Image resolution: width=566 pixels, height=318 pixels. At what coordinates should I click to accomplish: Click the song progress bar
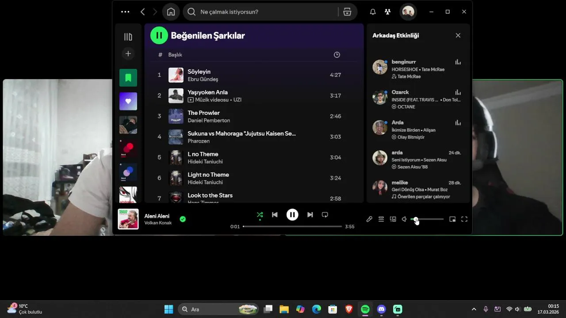pos(292,227)
